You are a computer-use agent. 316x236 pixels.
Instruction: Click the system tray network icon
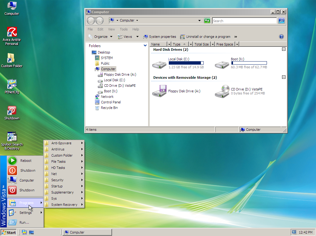point(294,232)
